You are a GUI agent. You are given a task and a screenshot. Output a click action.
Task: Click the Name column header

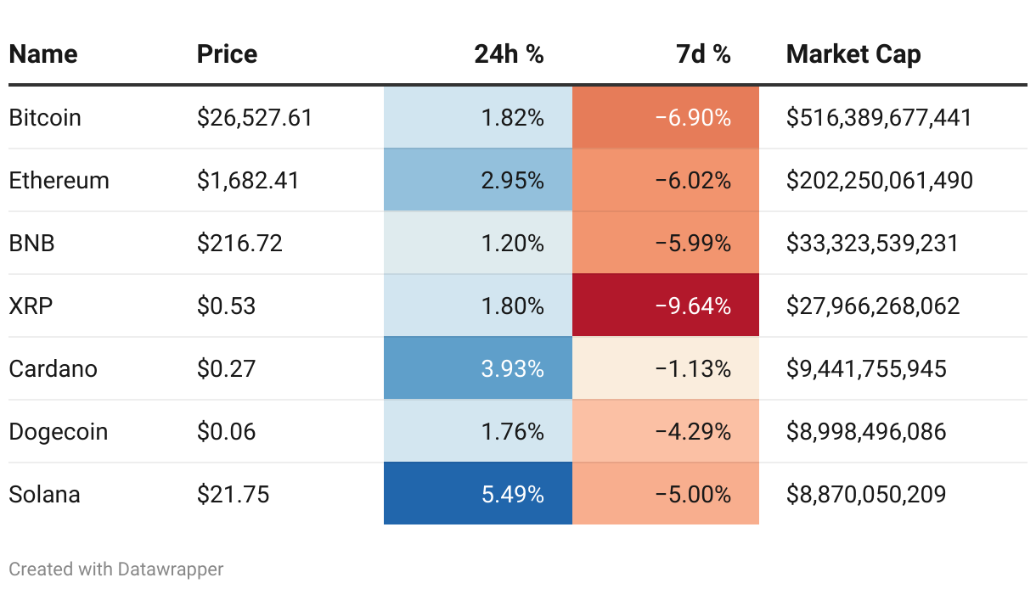point(43,54)
